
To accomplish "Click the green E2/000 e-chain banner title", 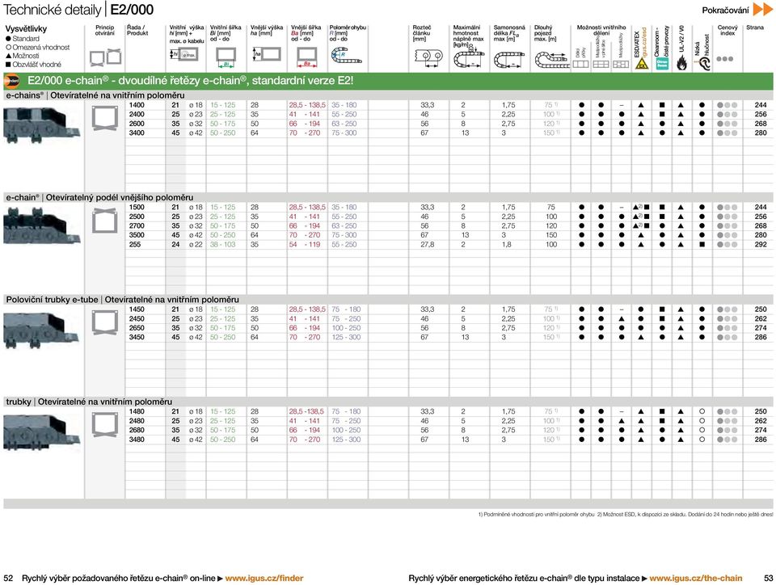I will tap(191, 81).
